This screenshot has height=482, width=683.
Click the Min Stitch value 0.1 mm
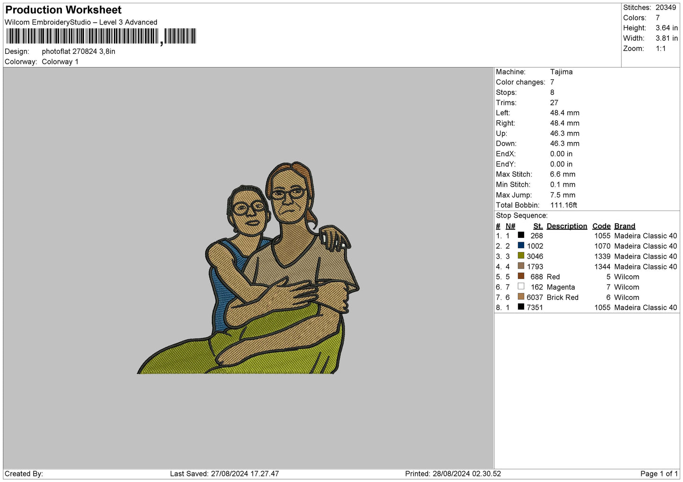click(x=562, y=185)
